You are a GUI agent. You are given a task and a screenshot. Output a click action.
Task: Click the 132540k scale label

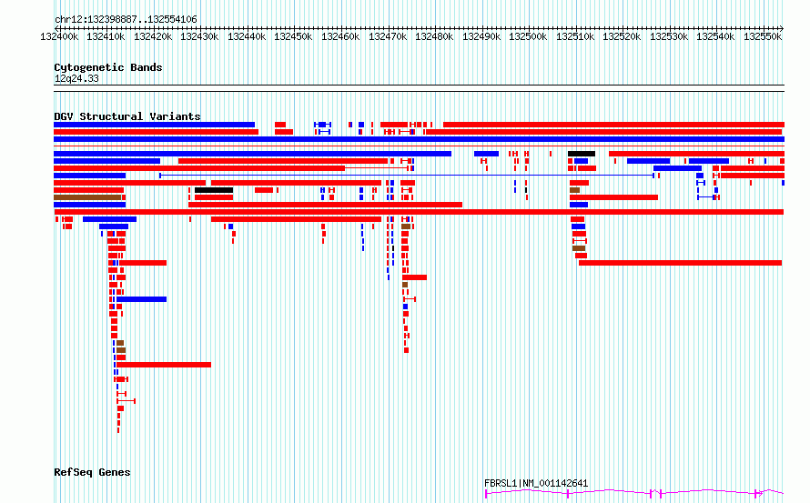tap(715, 36)
